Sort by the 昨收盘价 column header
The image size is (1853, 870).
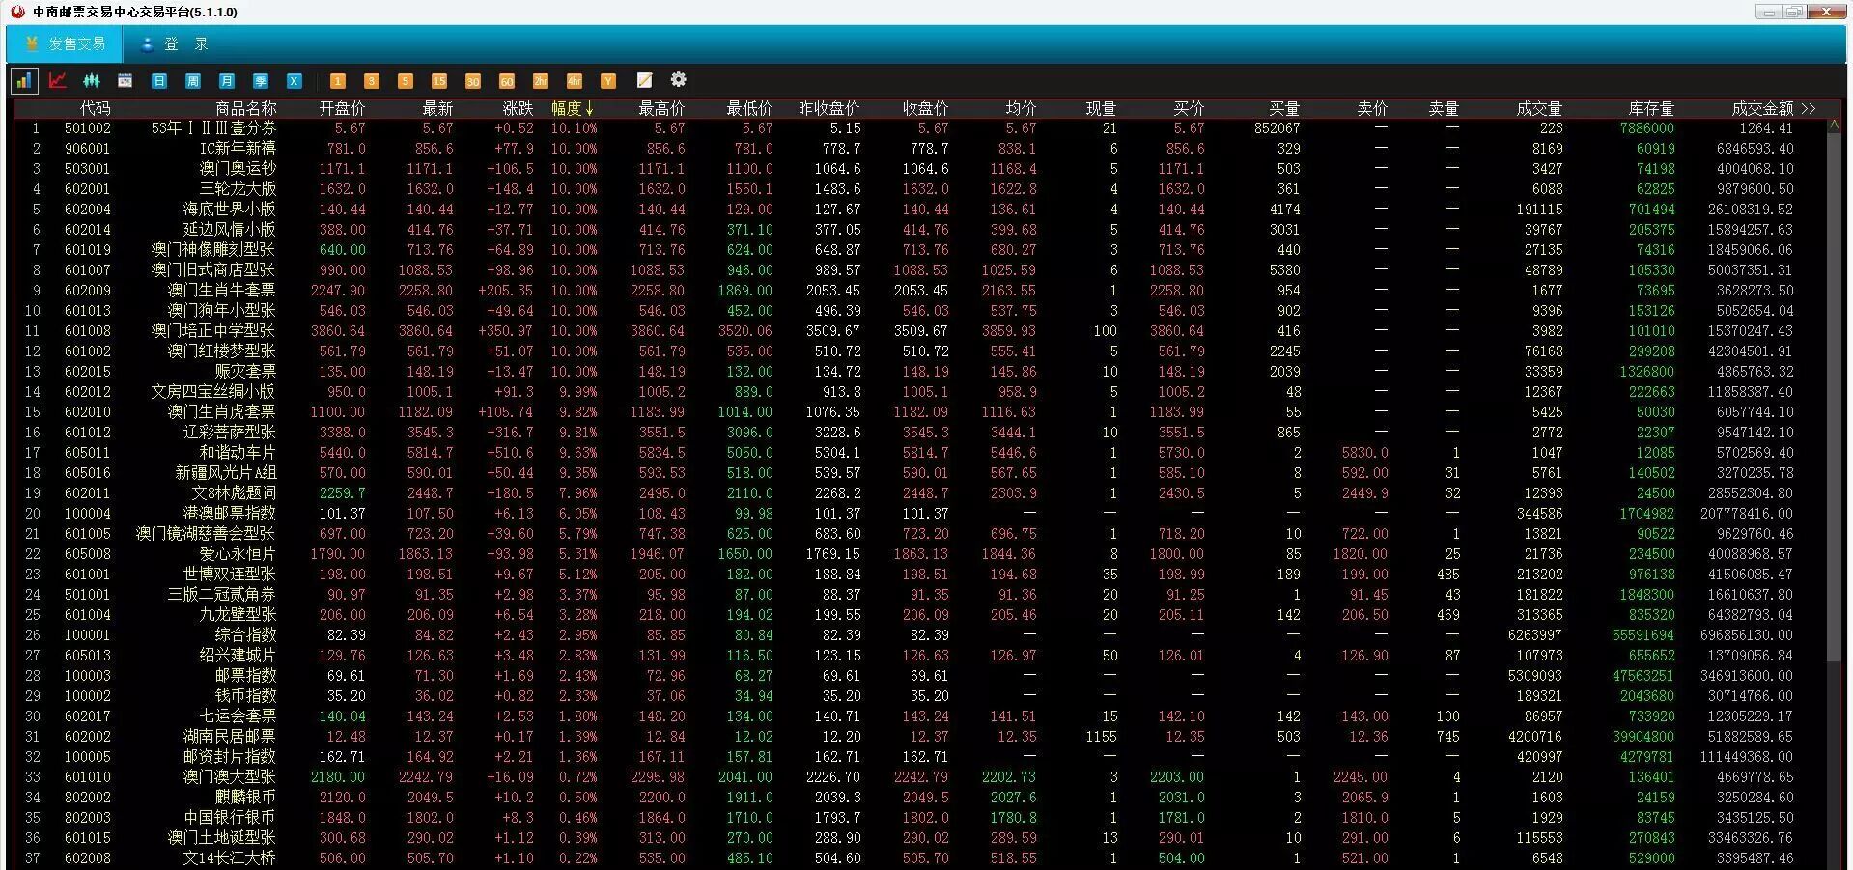click(x=828, y=108)
